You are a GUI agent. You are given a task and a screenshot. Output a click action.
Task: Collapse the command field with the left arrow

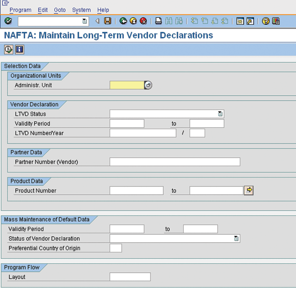click(97, 21)
